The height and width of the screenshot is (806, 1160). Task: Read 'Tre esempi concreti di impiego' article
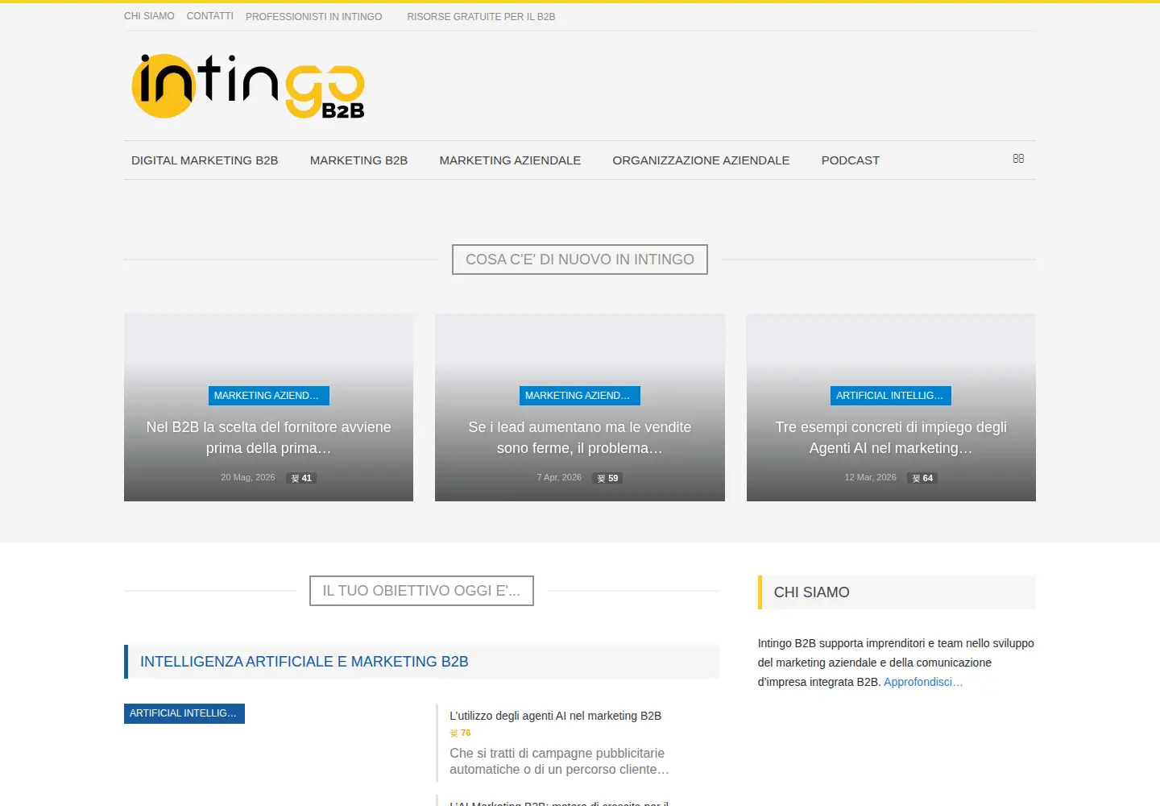(891, 438)
